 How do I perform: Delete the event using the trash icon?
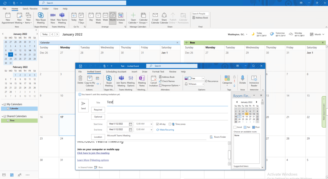pos(80,80)
